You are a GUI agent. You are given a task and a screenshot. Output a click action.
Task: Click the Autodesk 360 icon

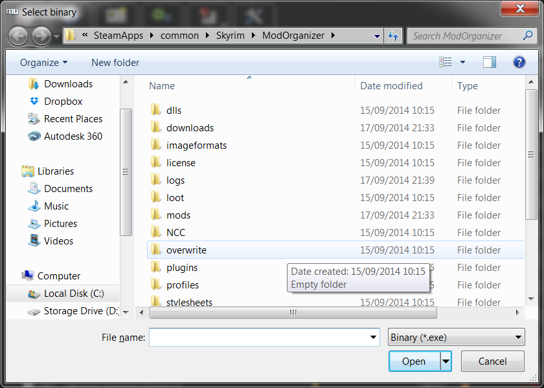(34, 136)
